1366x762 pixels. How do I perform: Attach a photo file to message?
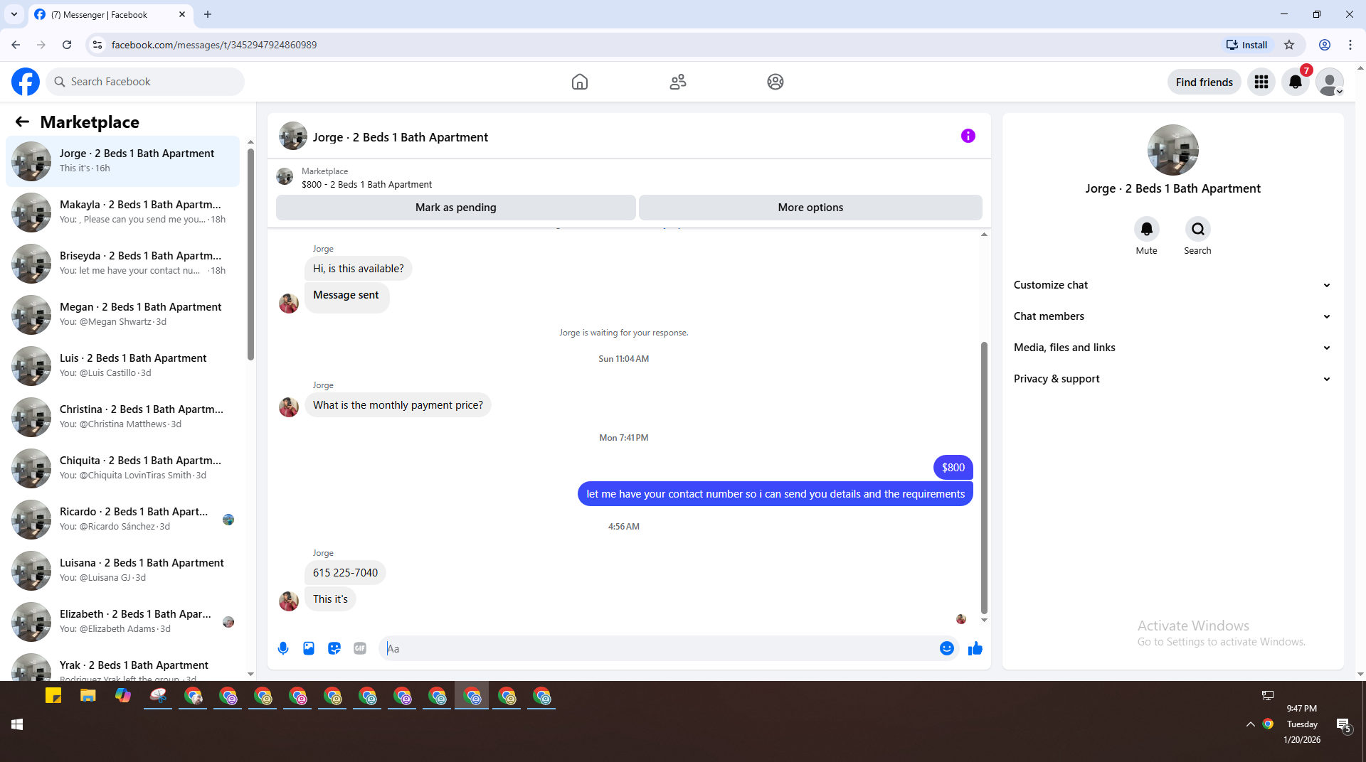pyautogui.click(x=309, y=648)
